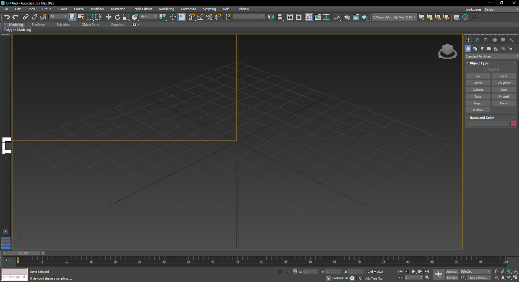Create a Teapot primitive
The image size is (519, 282).
[x=478, y=103]
